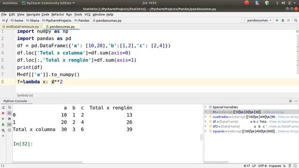Image resolution: width=299 pixels, height=168 pixels.
Task: Click View as DataFrame for df
Action: coord(284,121)
